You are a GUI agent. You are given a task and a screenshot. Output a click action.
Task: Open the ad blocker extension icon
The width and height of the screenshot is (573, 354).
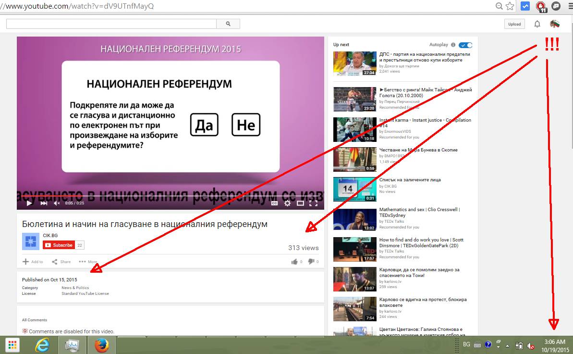click(x=541, y=6)
